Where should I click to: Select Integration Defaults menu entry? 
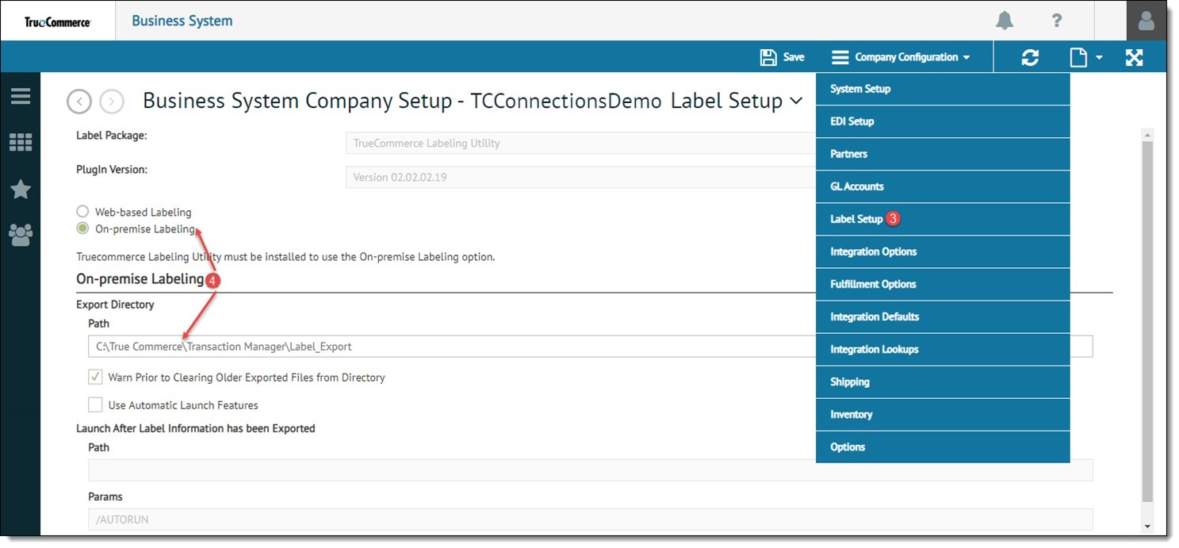pos(943,316)
